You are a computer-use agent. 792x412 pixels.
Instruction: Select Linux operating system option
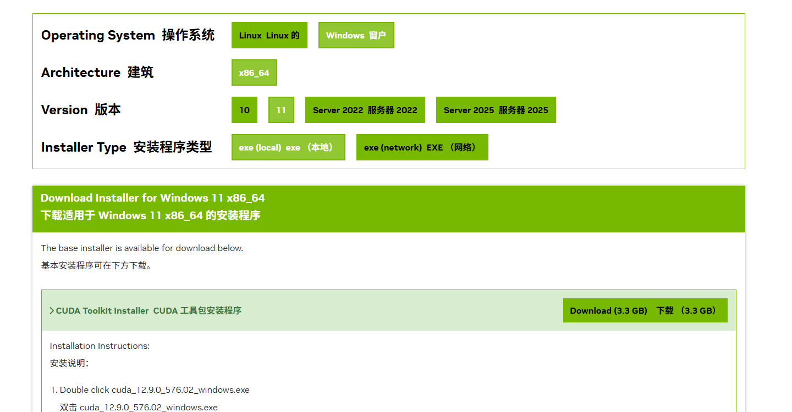pos(269,35)
